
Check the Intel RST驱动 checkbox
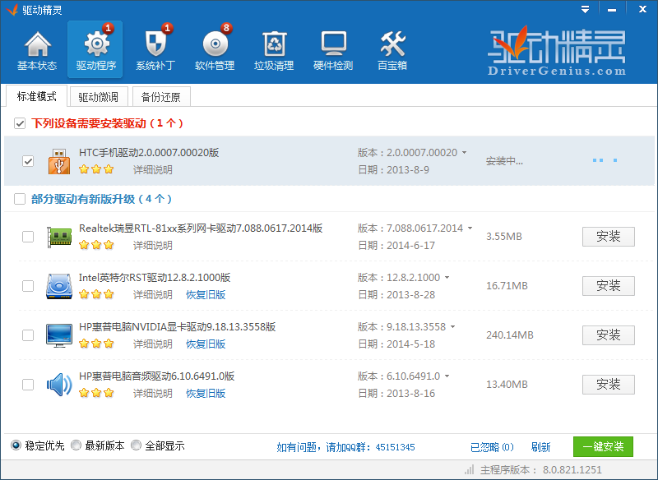click(x=28, y=286)
